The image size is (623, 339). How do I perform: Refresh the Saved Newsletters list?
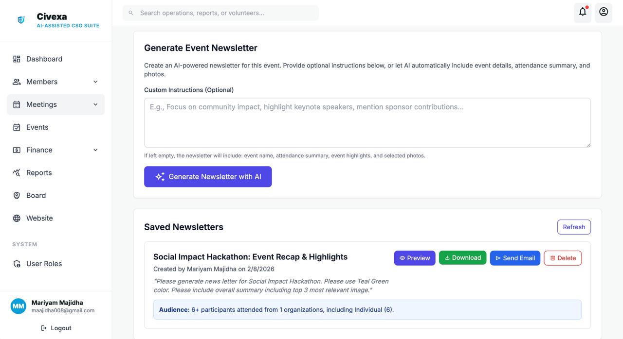click(574, 227)
